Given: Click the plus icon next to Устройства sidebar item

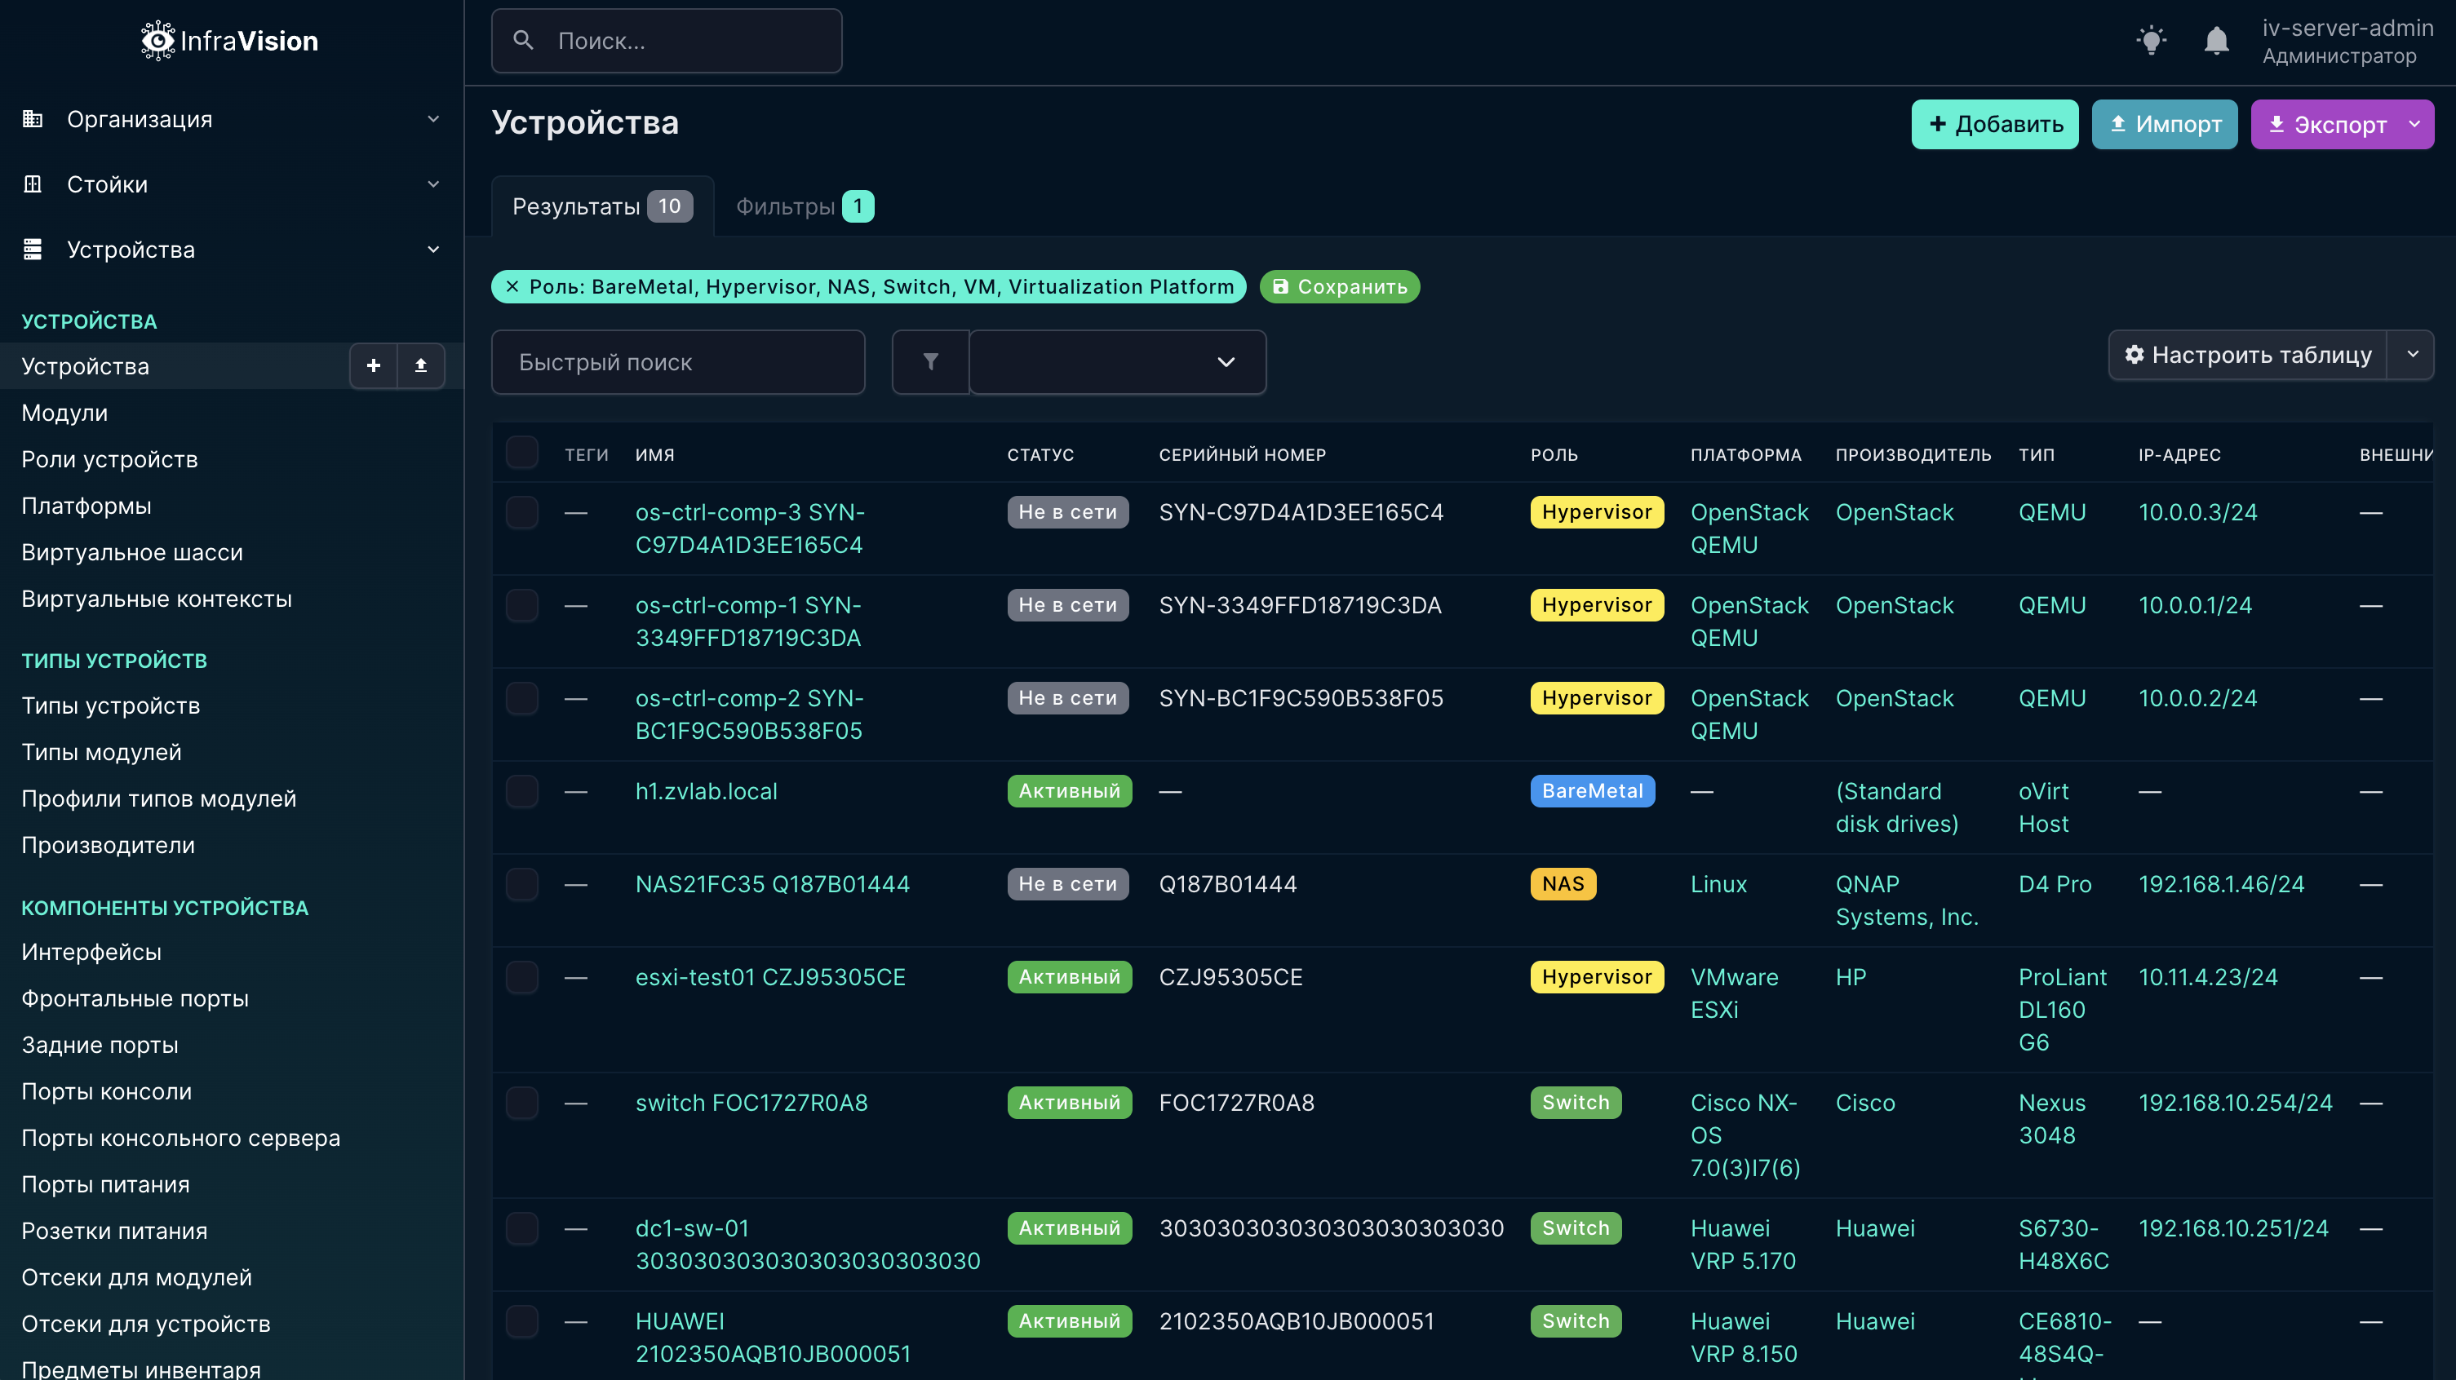Looking at the screenshot, I should [374, 366].
